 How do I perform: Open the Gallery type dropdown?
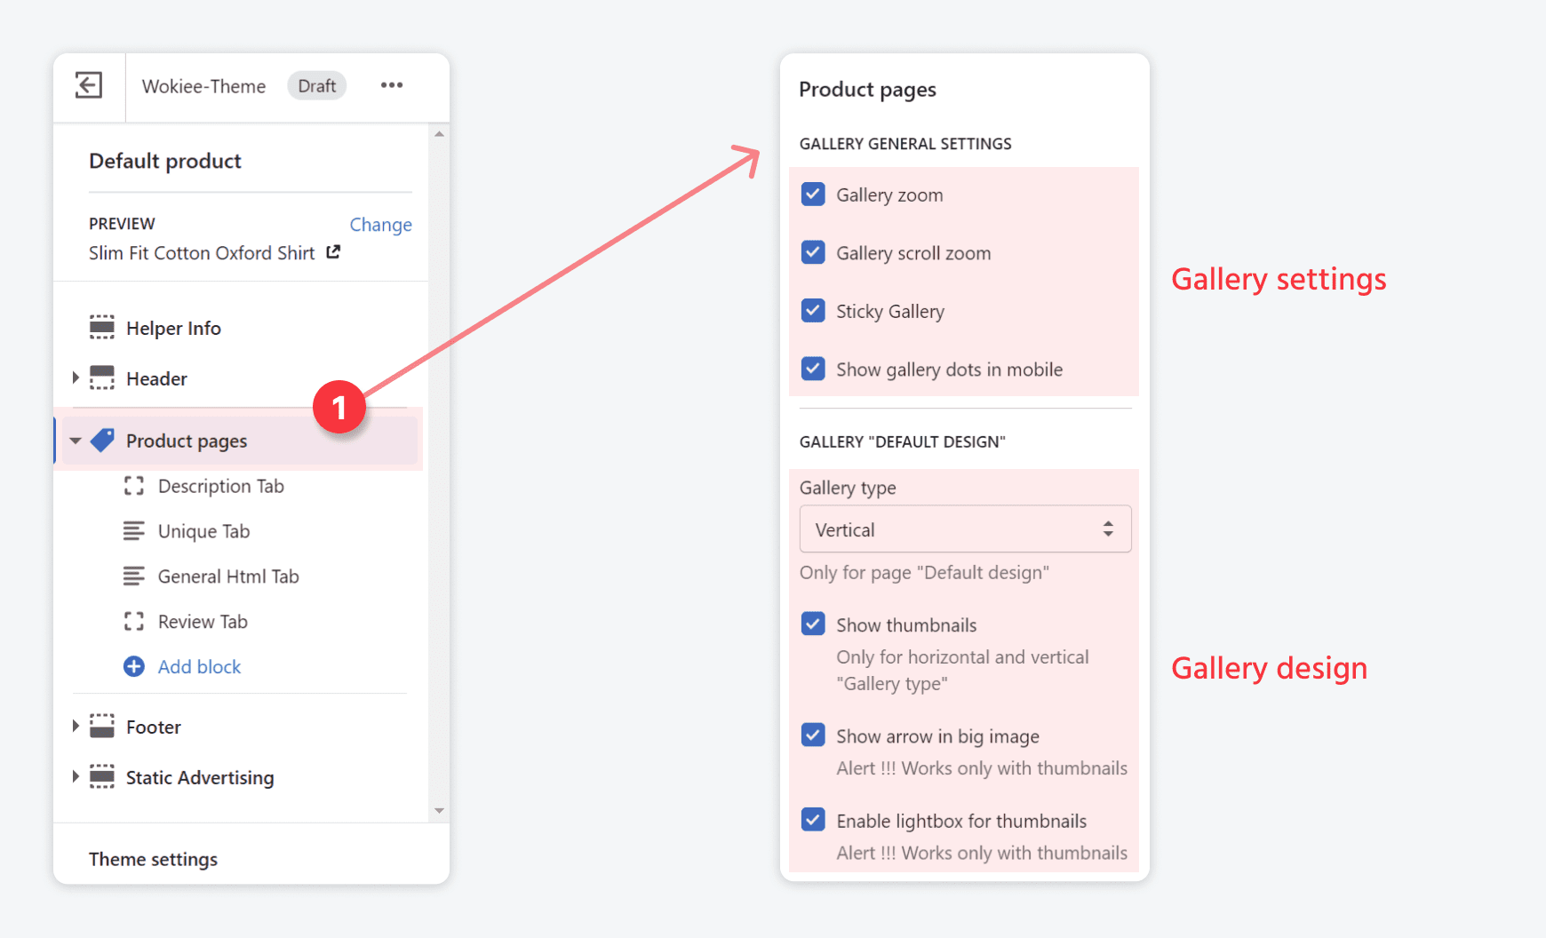click(x=965, y=529)
